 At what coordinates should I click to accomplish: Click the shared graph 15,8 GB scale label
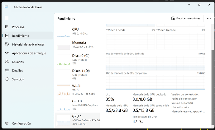(x=201, y=73)
